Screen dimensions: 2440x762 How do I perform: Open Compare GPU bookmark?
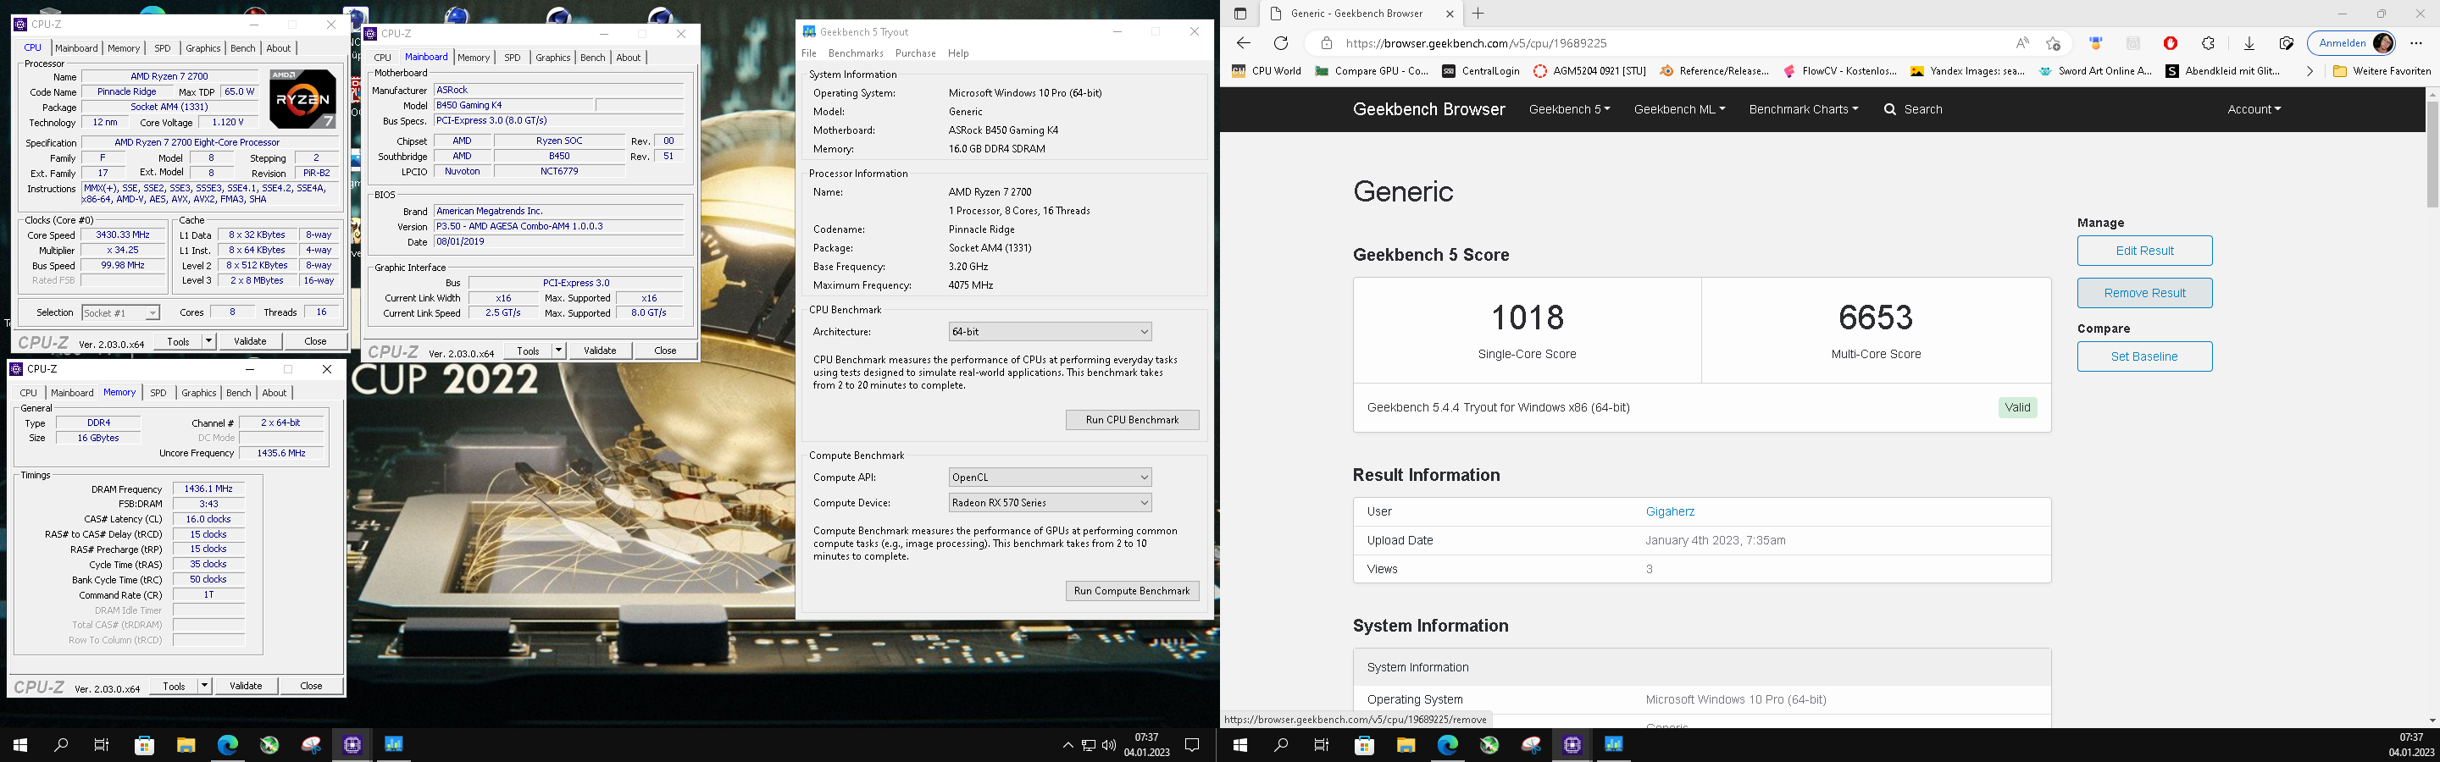click(x=1372, y=71)
